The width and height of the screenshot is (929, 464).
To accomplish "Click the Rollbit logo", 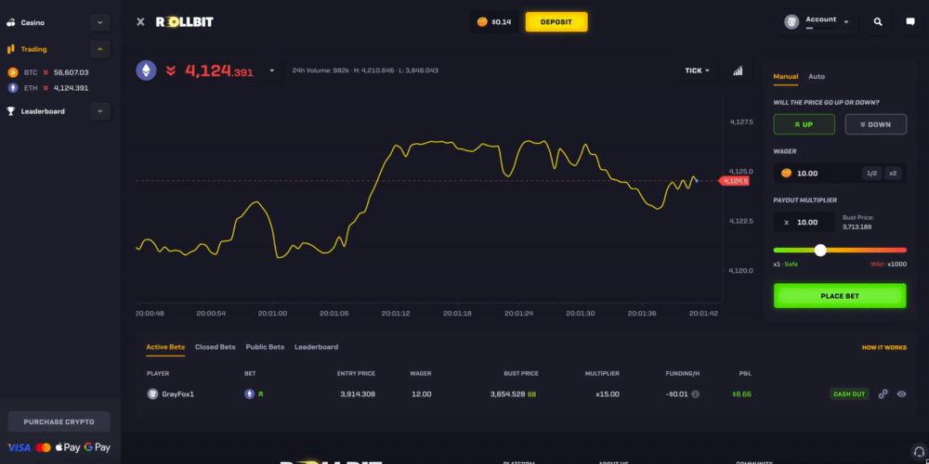I will tap(184, 22).
